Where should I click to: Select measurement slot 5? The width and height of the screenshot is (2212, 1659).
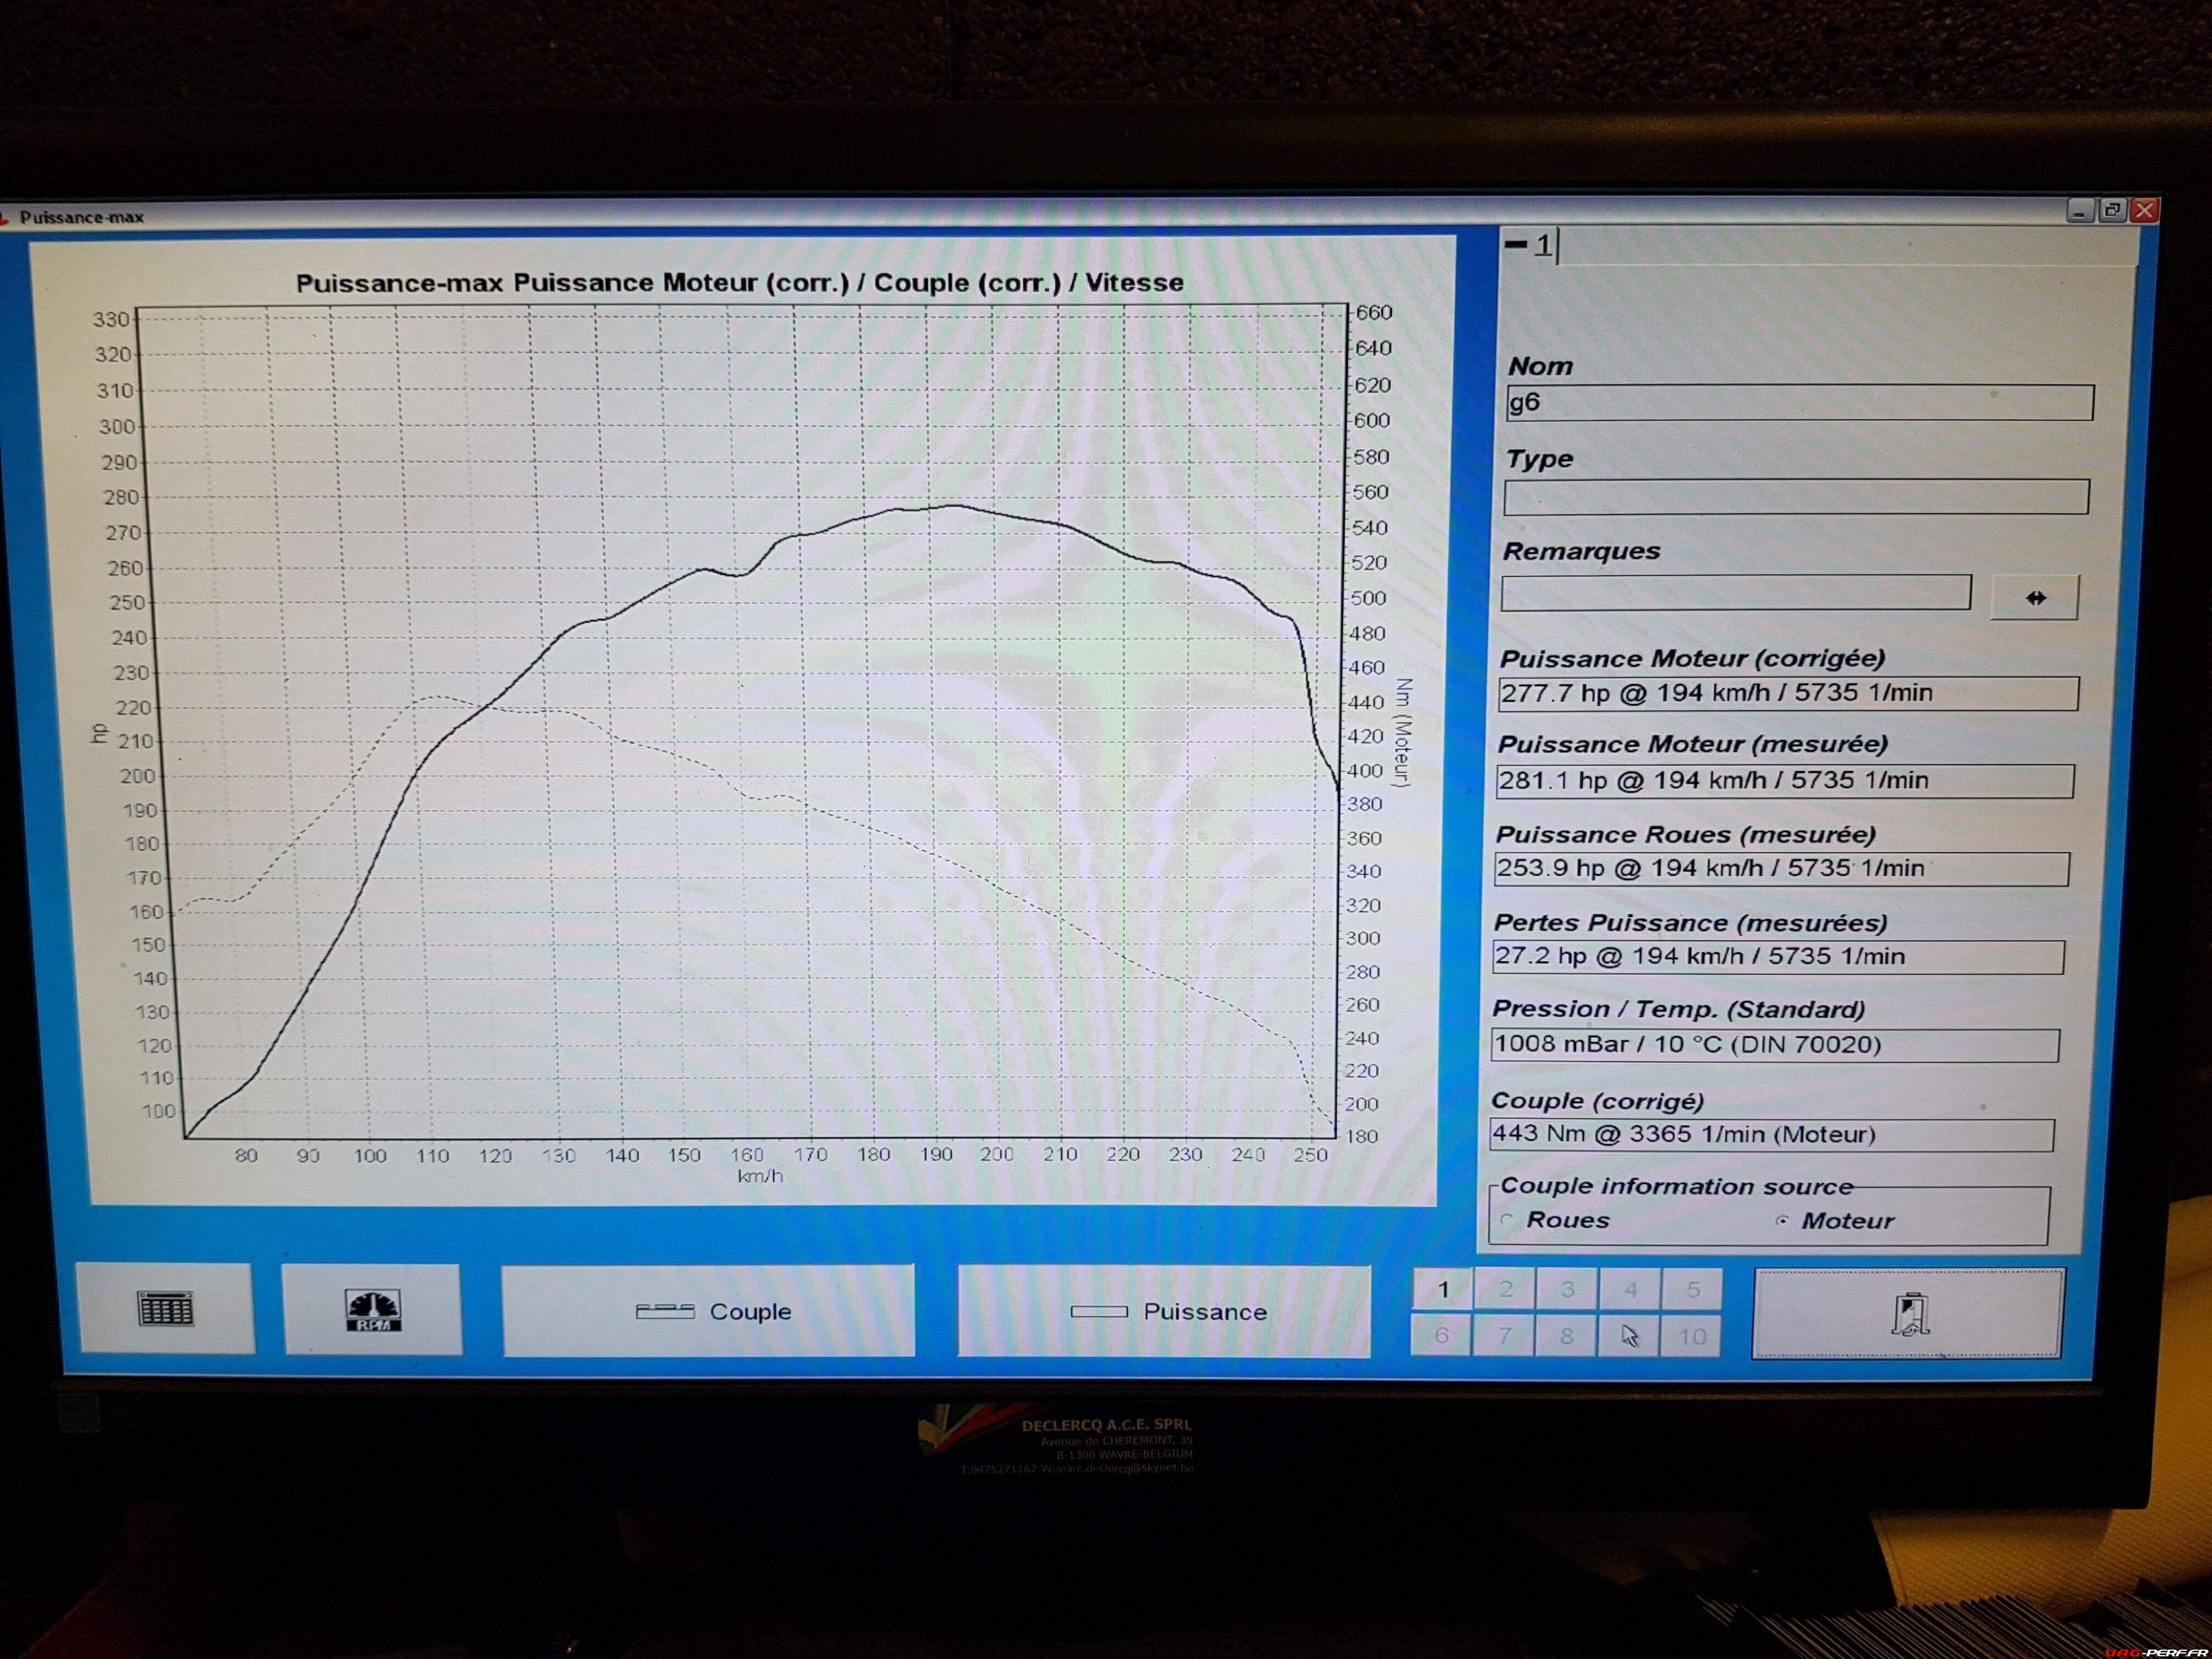click(1692, 1290)
